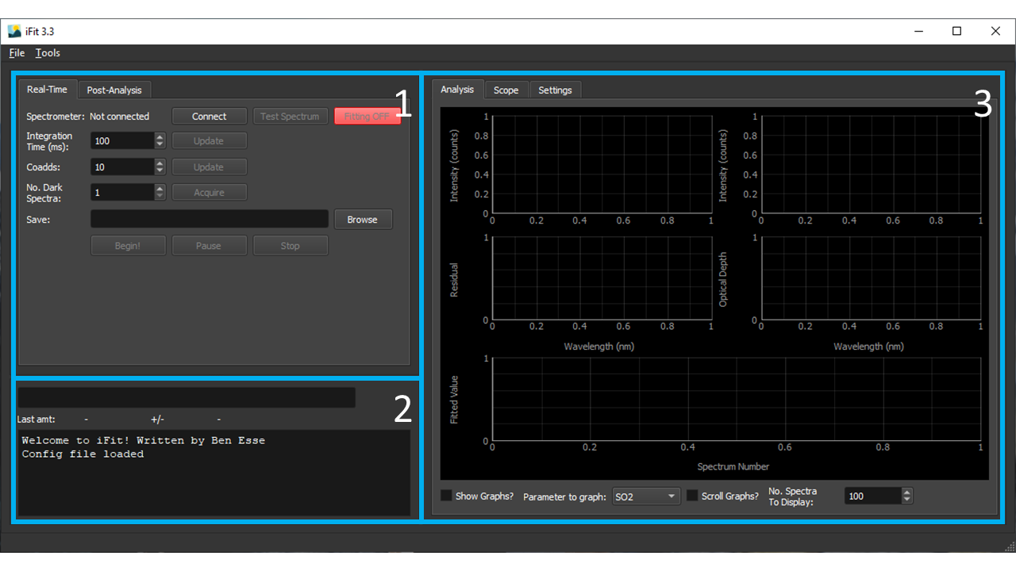Decrease No. Dark Spectra with down arrow
1016x571 pixels.
pyautogui.click(x=160, y=197)
